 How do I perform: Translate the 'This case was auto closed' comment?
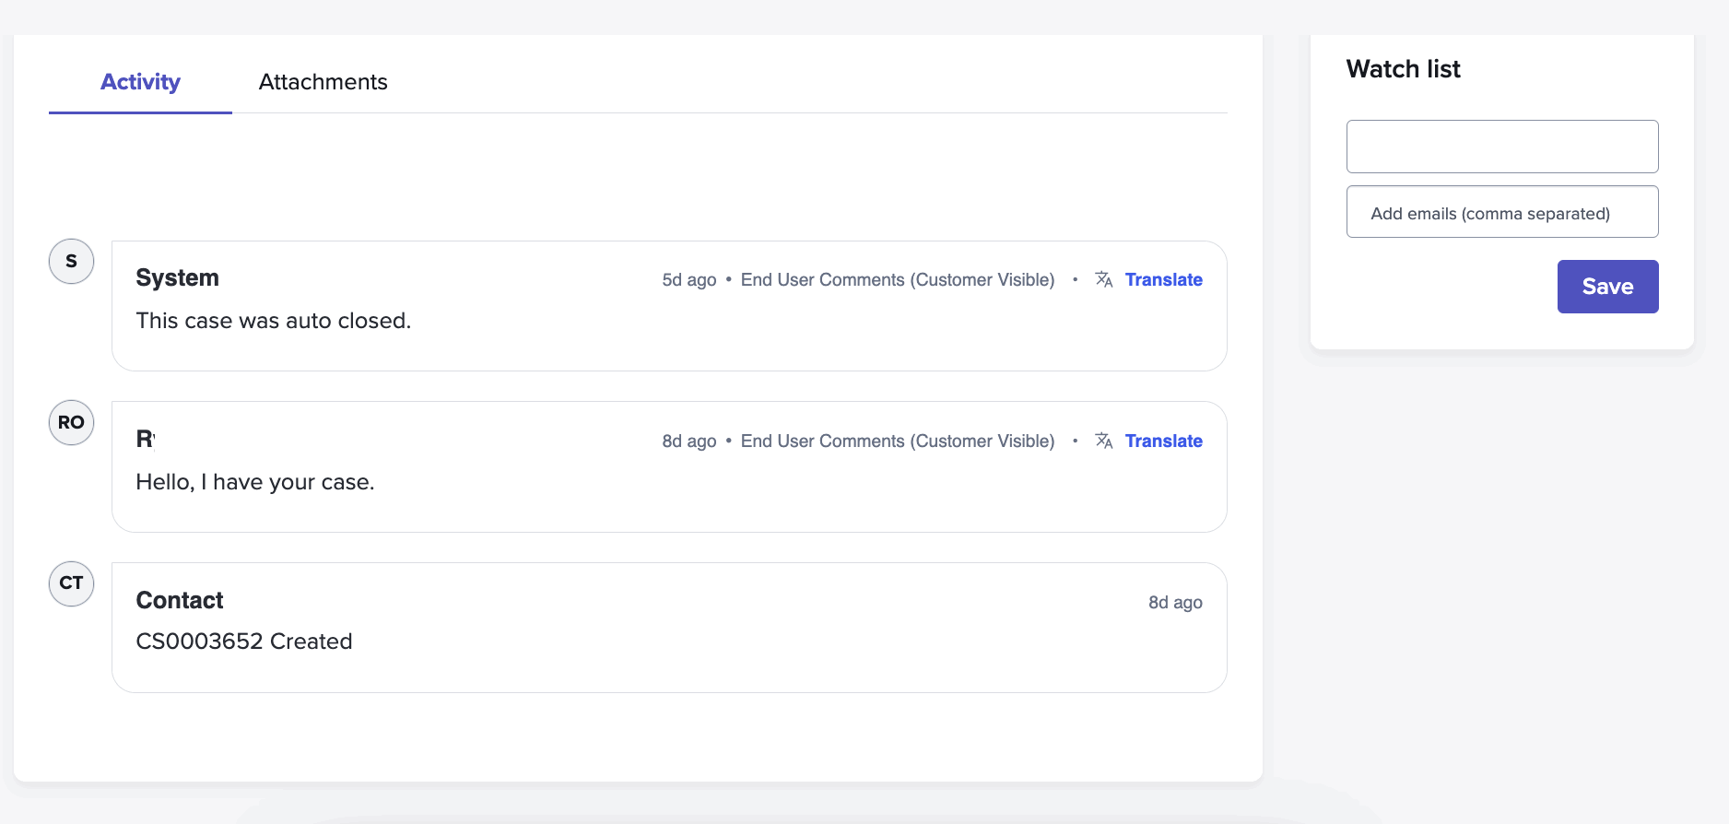tap(1163, 279)
